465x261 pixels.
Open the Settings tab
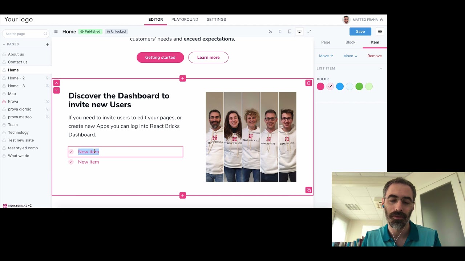pyautogui.click(x=216, y=20)
